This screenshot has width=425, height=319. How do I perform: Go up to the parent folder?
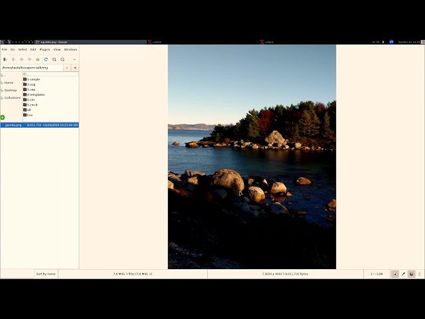[x=29, y=59]
